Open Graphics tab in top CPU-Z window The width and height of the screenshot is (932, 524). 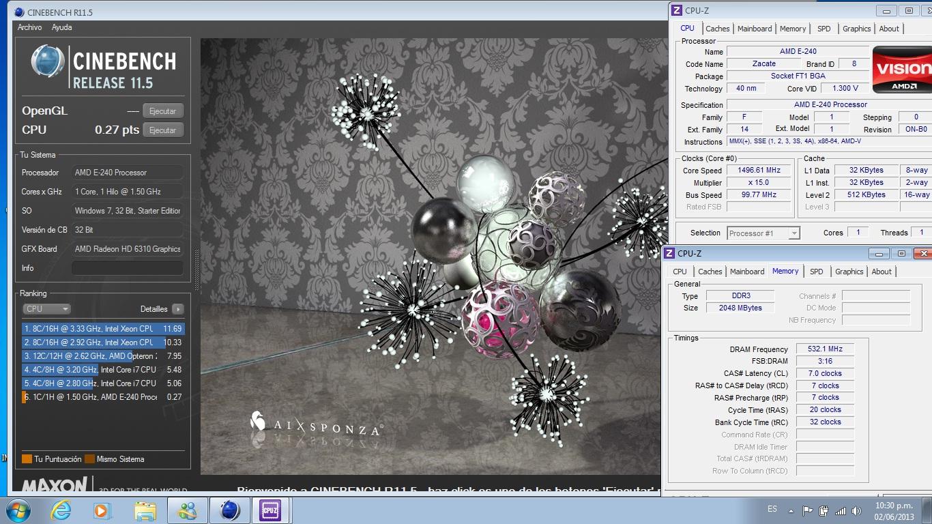(856, 29)
